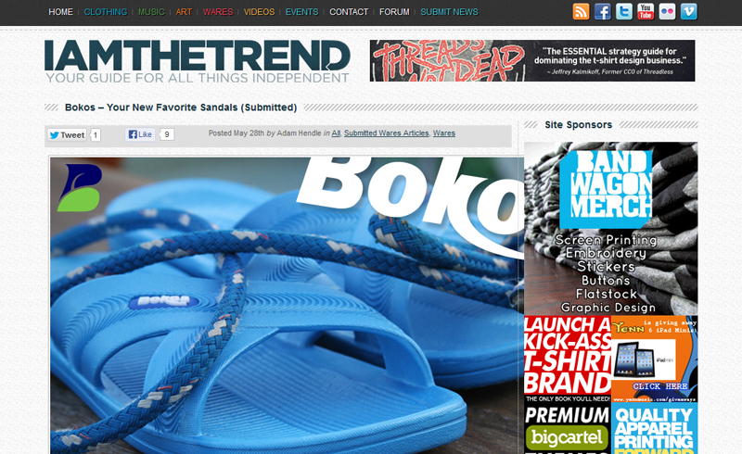Screen dimensions: 742x454
Task: Open the Twitter profile icon
Action: (x=624, y=11)
